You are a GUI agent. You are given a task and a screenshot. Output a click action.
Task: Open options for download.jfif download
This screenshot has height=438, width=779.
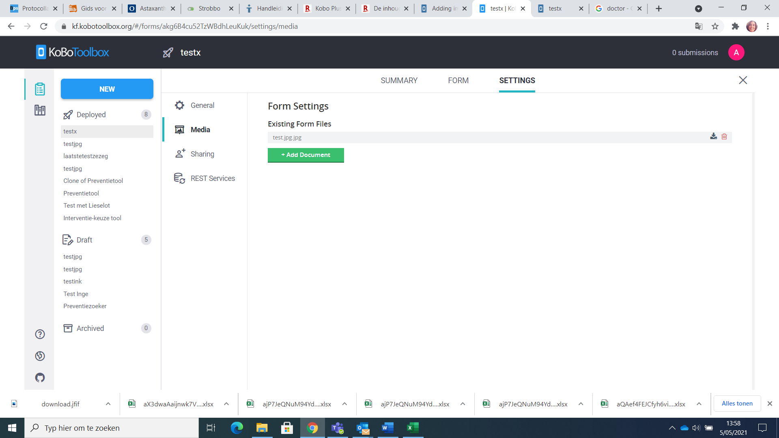[108, 404]
